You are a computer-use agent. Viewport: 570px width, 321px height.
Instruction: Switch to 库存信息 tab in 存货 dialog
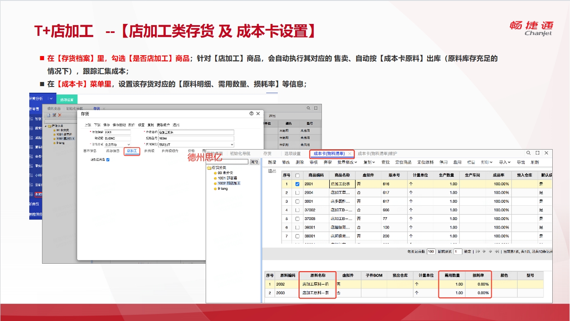coord(113,151)
